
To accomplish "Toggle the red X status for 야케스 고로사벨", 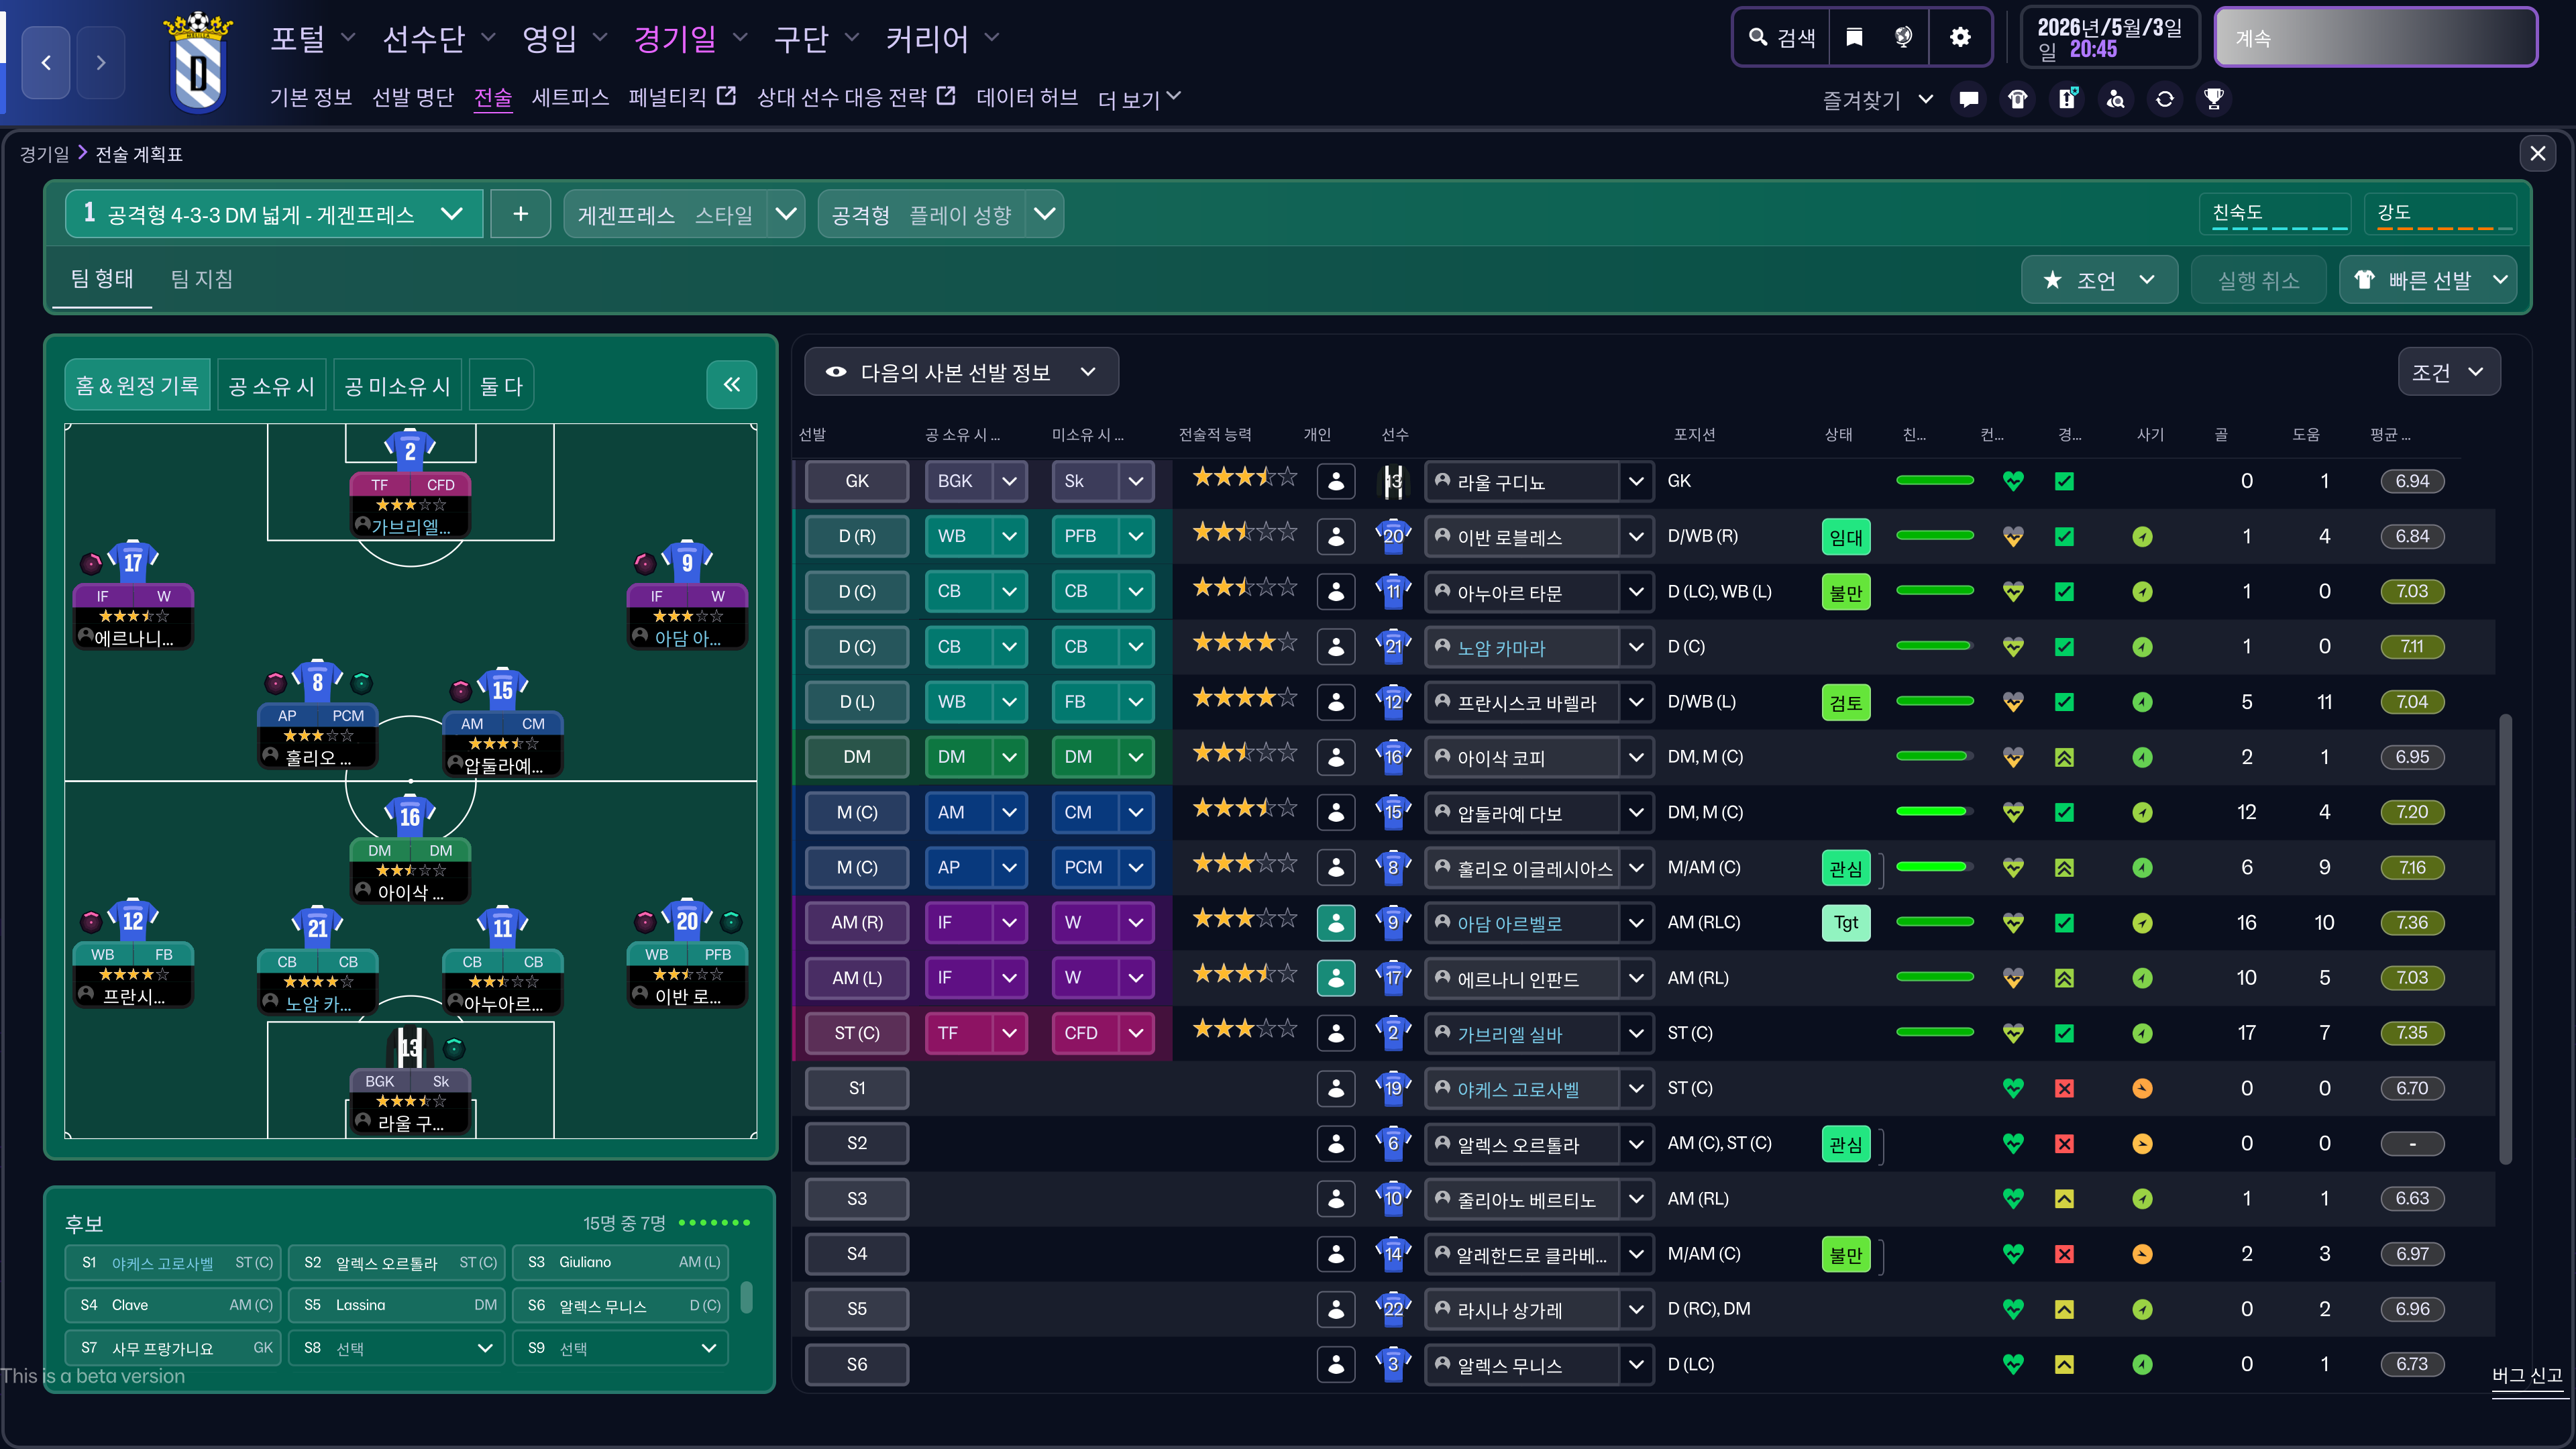I will point(2063,1088).
